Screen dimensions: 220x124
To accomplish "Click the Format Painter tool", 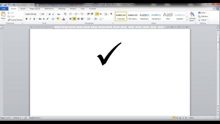I will [x=15, y=20].
